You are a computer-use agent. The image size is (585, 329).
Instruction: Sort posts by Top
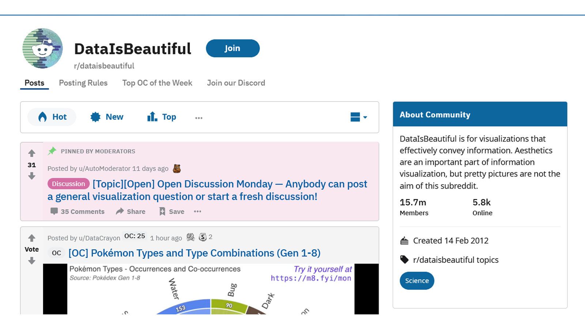pos(161,117)
